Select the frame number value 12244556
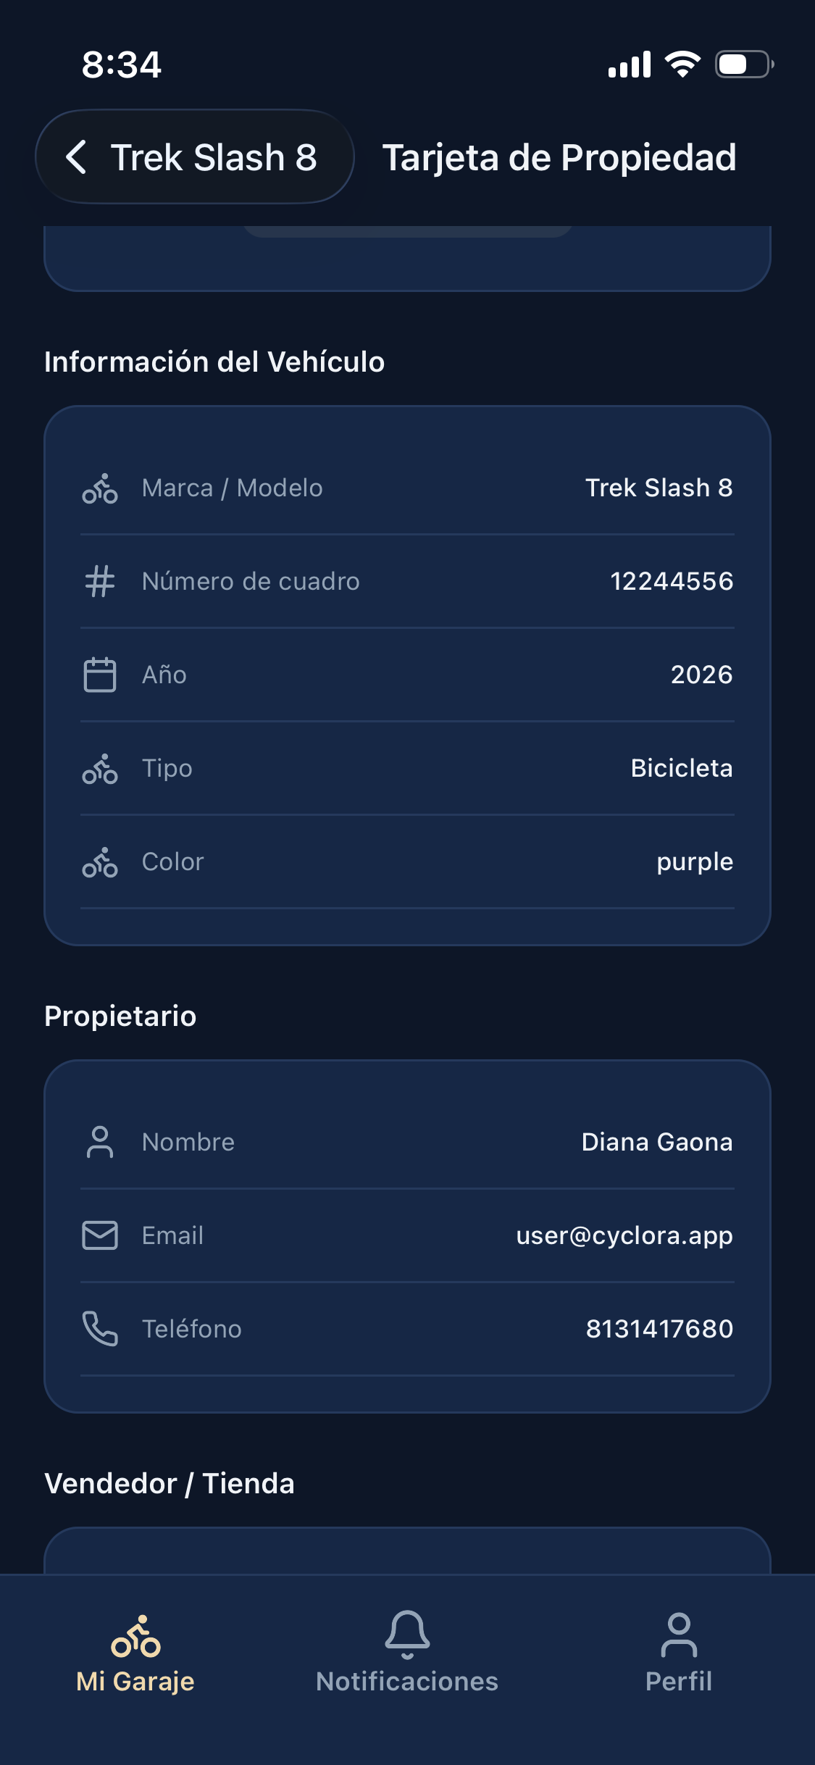 672,581
